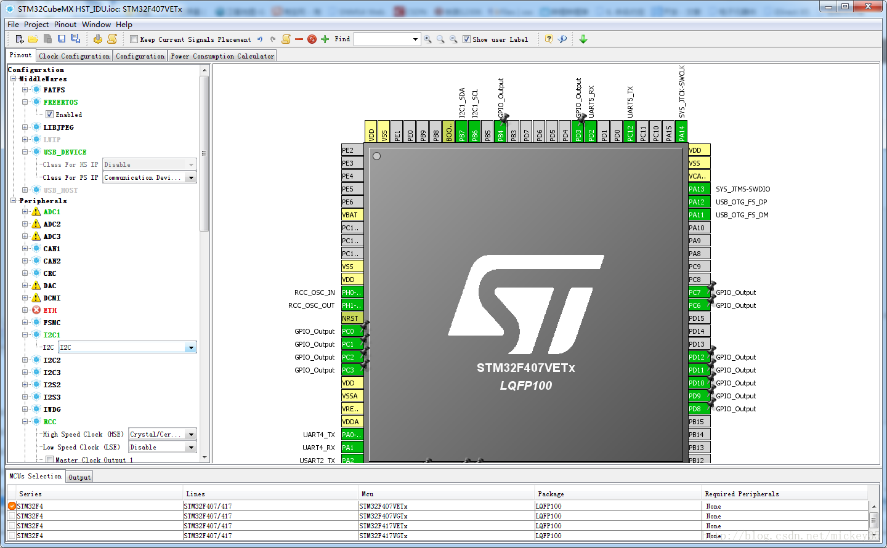The image size is (887, 548).
Task: Select the STM32F407VGTx row checkbox
Action: (x=12, y=516)
